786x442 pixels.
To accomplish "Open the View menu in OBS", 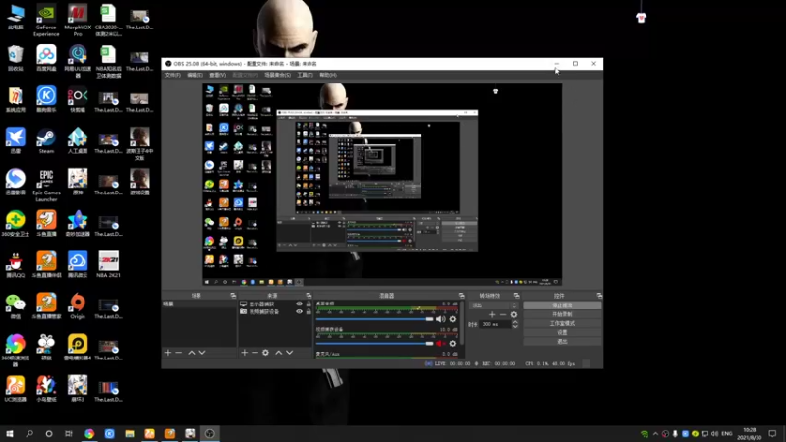I will pyautogui.click(x=217, y=75).
